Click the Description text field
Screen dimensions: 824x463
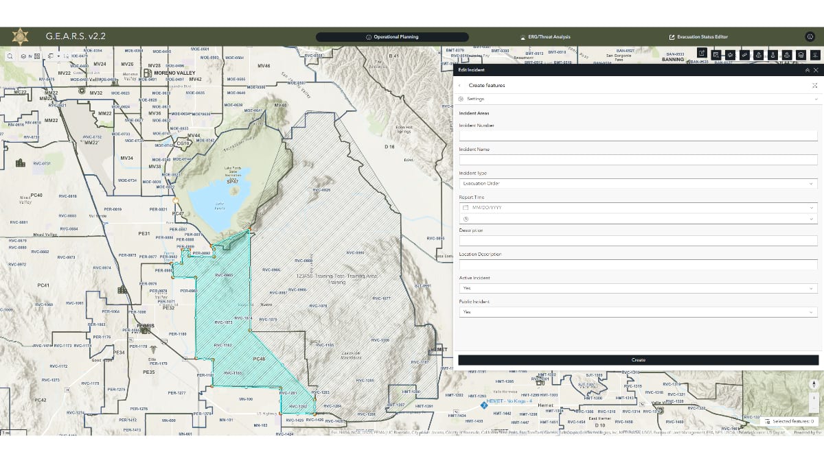[637, 240]
